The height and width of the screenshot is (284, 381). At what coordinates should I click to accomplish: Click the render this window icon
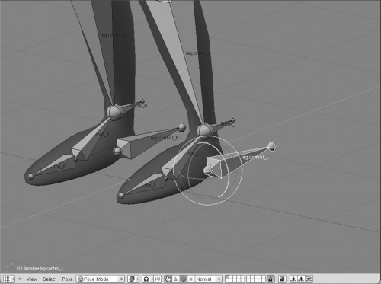click(x=282, y=279)
